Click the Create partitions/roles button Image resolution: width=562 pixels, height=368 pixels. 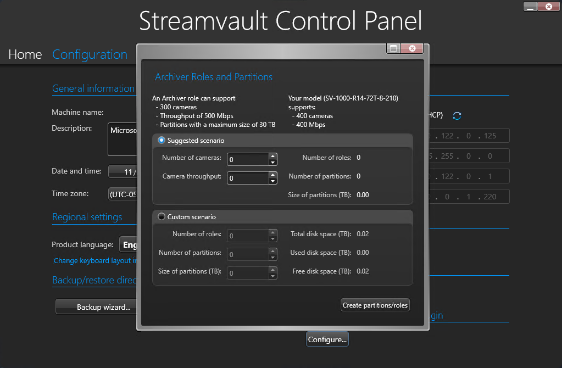pyautogui.click(x=375, y=305)
